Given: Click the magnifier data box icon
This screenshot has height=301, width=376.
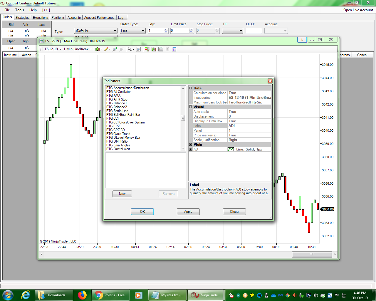Looking at the screenshot, I should pos(139,49).
